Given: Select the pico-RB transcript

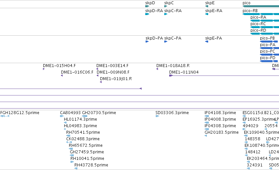Looking at the screenshot, I should 261,14.
